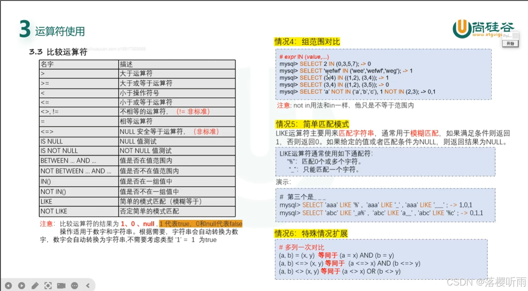This screenshot has width=528, height=291.
Task: Click the '情况6: 特殊情况扩展' heading
Action: click(x=311, y=233)
